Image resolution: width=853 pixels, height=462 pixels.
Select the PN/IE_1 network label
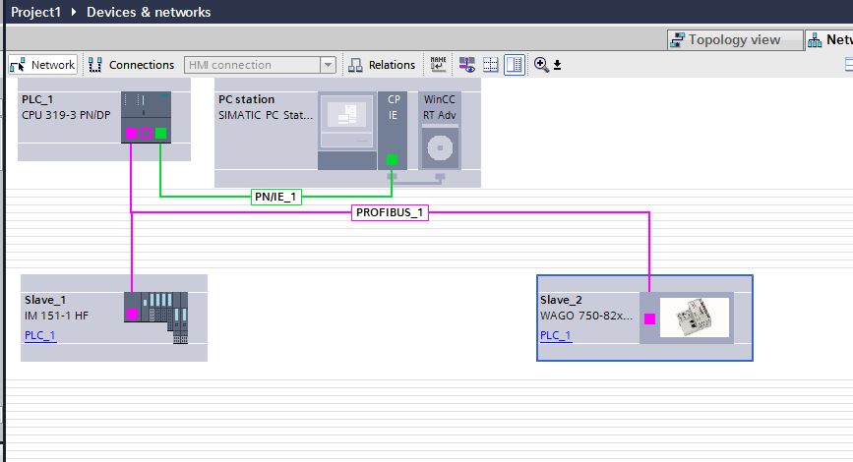(275, 197)
